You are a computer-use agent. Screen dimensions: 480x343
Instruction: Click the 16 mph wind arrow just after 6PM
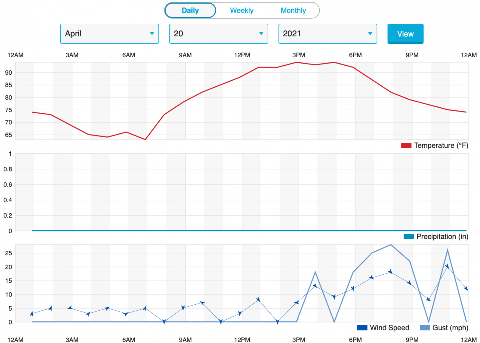coord(372,278)
